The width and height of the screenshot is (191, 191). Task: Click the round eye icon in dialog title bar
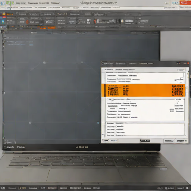click(x=179, y=63)
